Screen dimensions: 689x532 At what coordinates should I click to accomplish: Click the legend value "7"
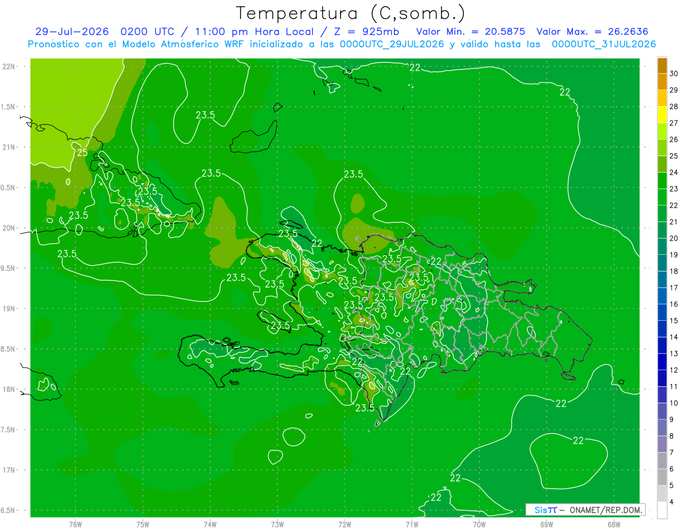(672, 453)
